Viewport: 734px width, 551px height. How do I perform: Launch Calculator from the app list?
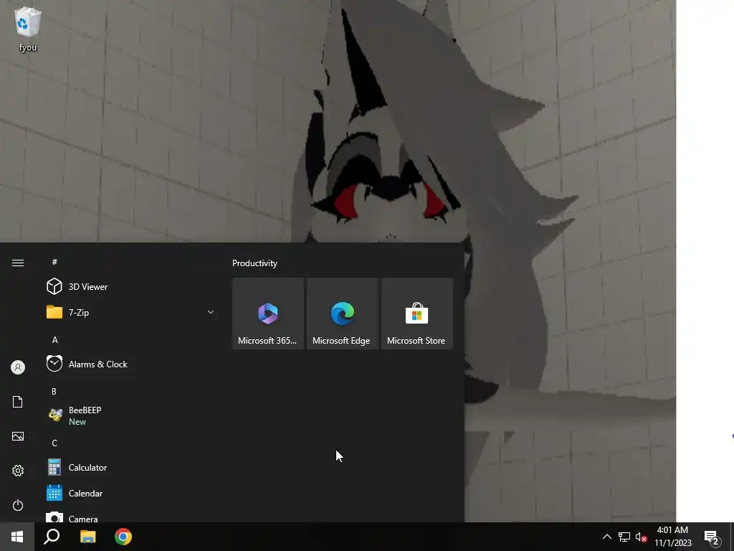click(131, 468)
